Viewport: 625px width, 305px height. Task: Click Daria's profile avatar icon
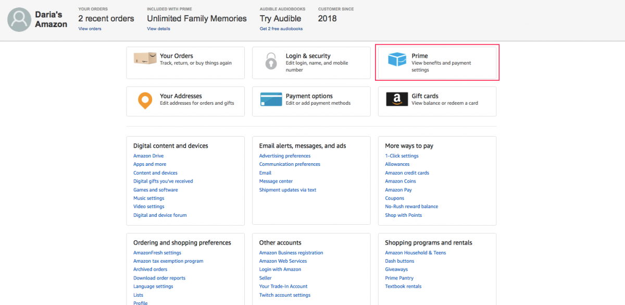[x=19, y=20]
